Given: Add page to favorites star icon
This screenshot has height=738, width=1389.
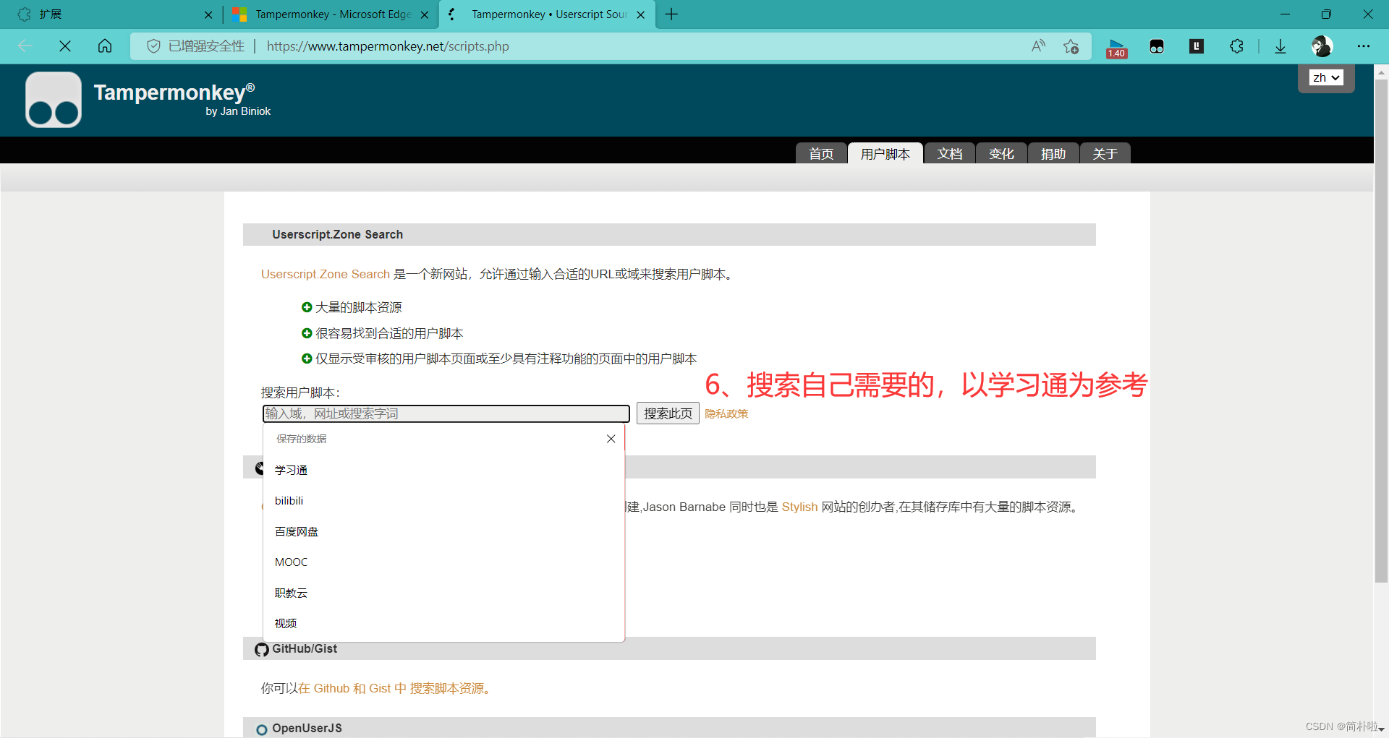Looking at the screenshot, I should [1071, 46].
